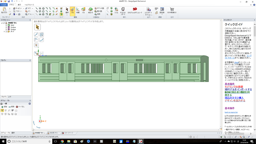Open 部品の注文と購入 link
The image size is (256, 144).
click(x=234, y=98)
